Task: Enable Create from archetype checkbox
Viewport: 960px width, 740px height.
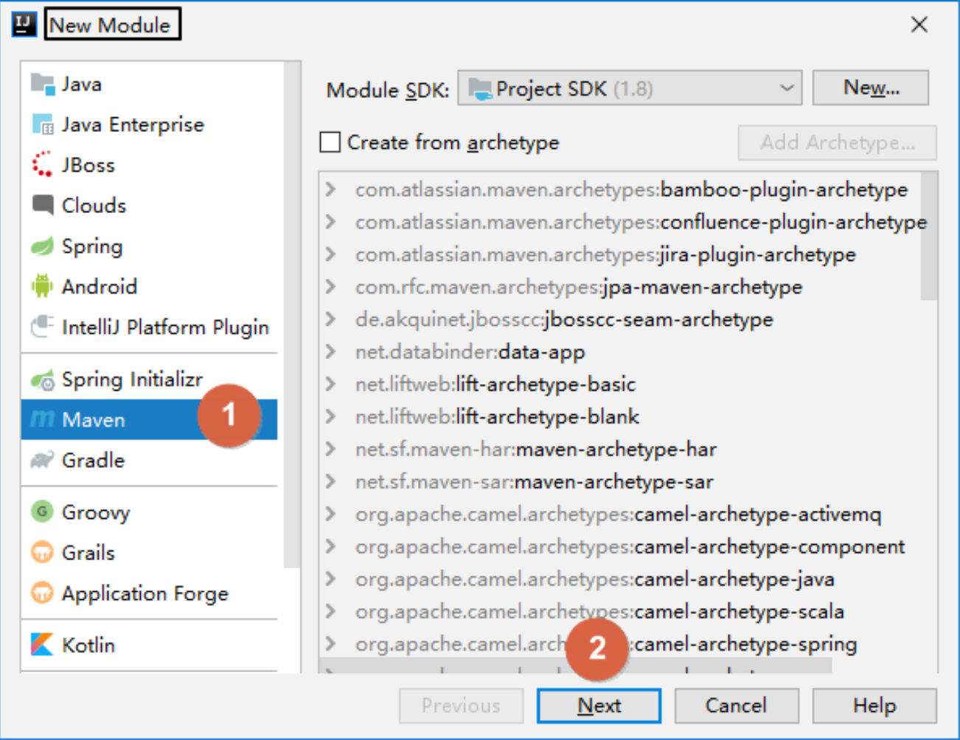Action: tap(330, 142)
